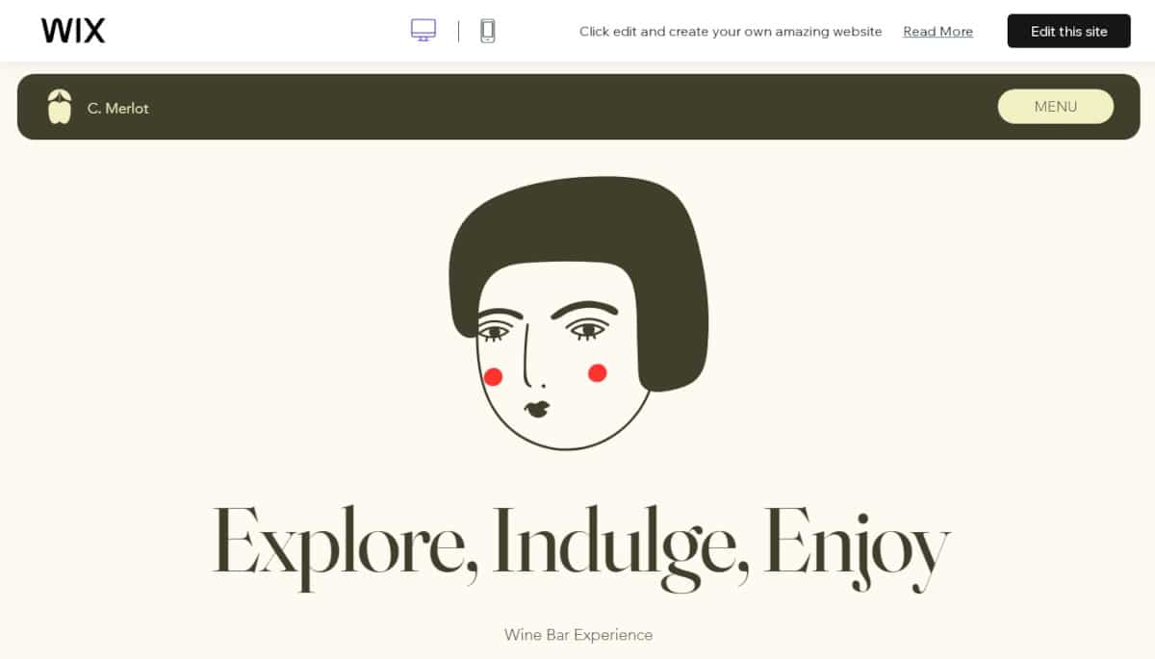Switch to mobile preview view
1155x659 pixels.
(488, 31)
